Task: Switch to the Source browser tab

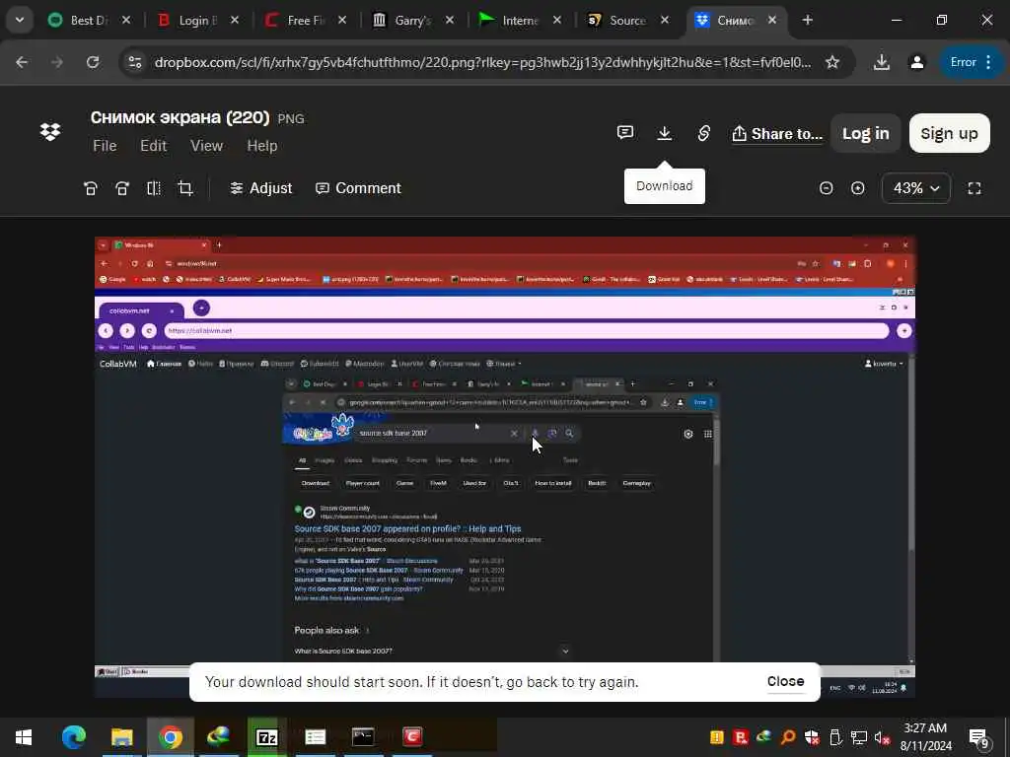Action: click(x=627, y=20)
